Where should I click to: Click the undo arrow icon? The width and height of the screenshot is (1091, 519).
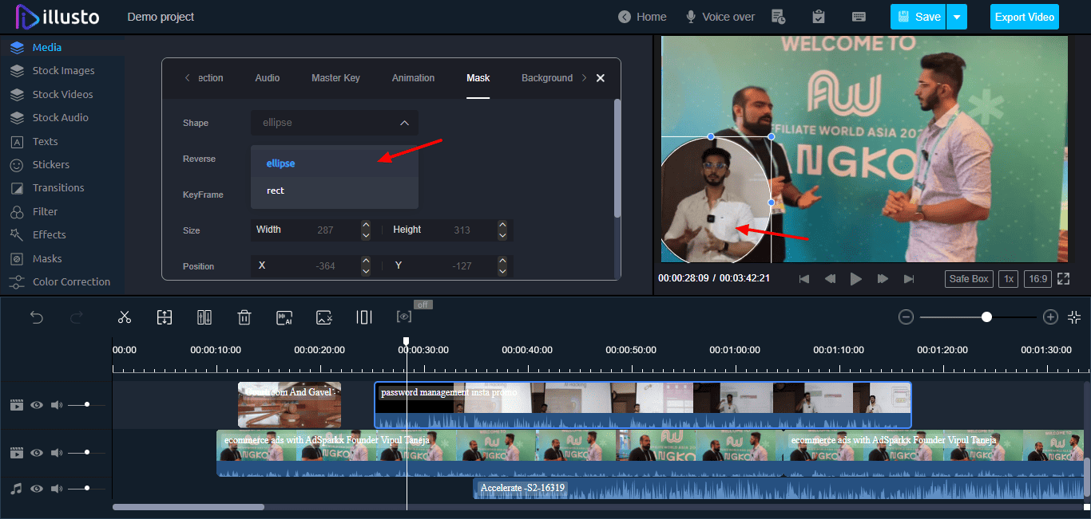(x=37, y=317)
